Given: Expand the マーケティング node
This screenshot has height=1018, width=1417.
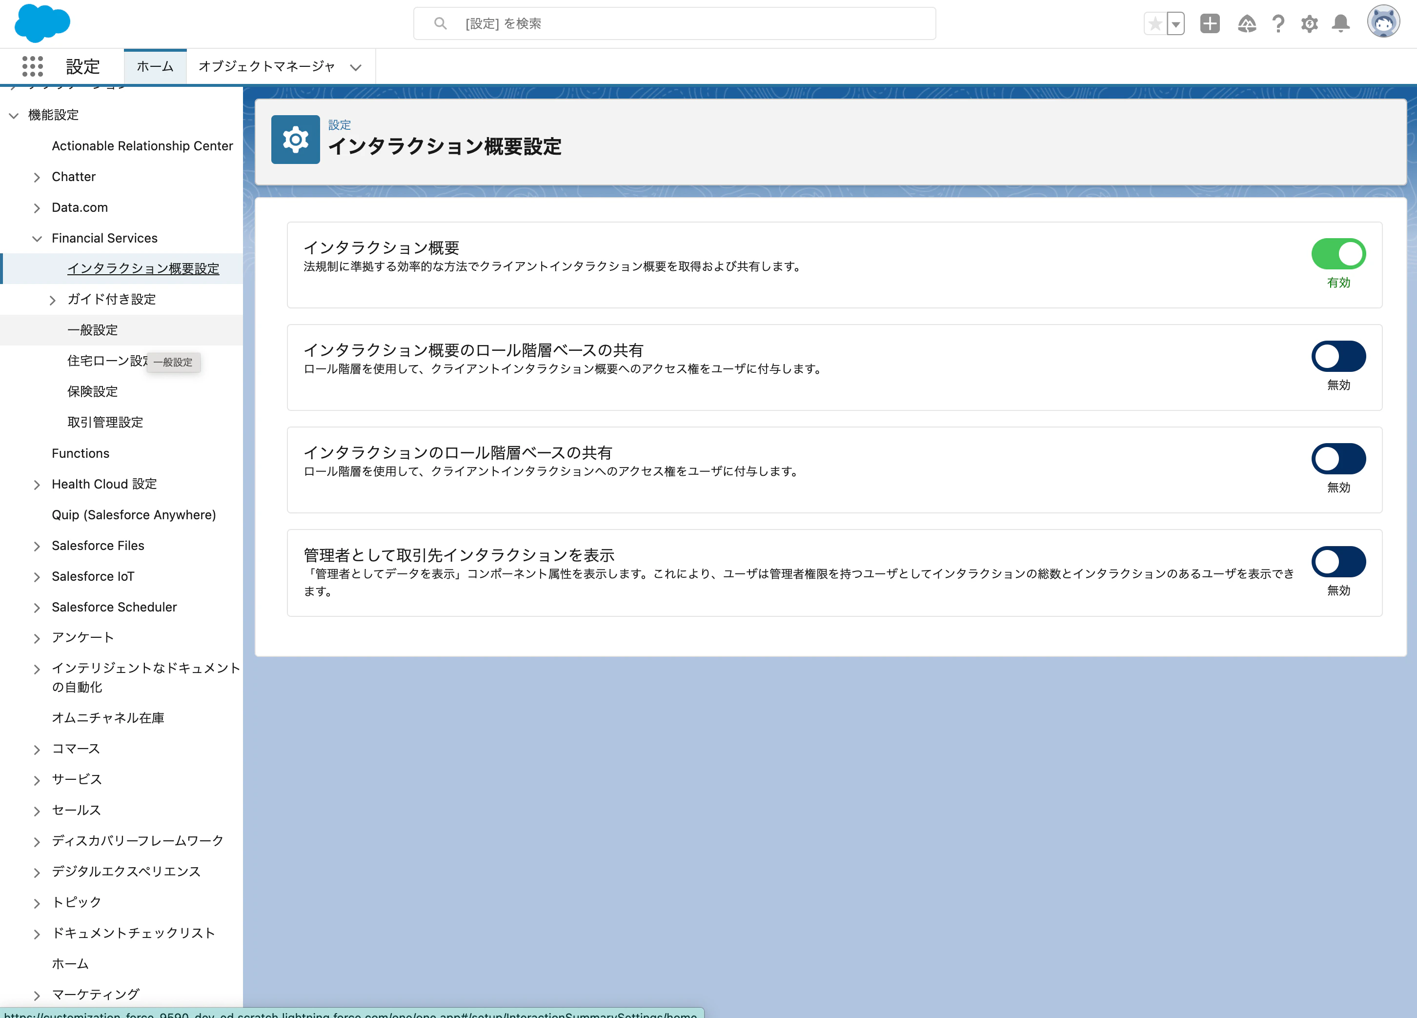Looking at the screenshot, I should click(x=37, y=996).
